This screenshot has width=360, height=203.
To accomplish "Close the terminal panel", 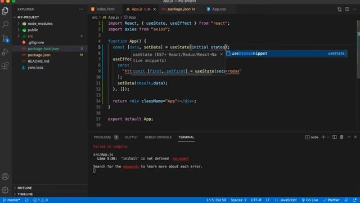I will coord(355,137).
